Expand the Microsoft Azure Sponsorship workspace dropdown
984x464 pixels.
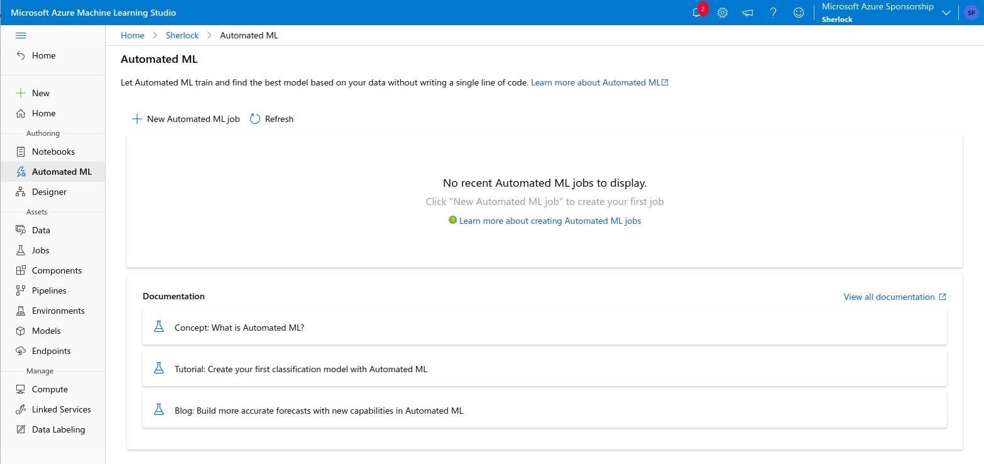pyautogui.click(x=946, y=13)
